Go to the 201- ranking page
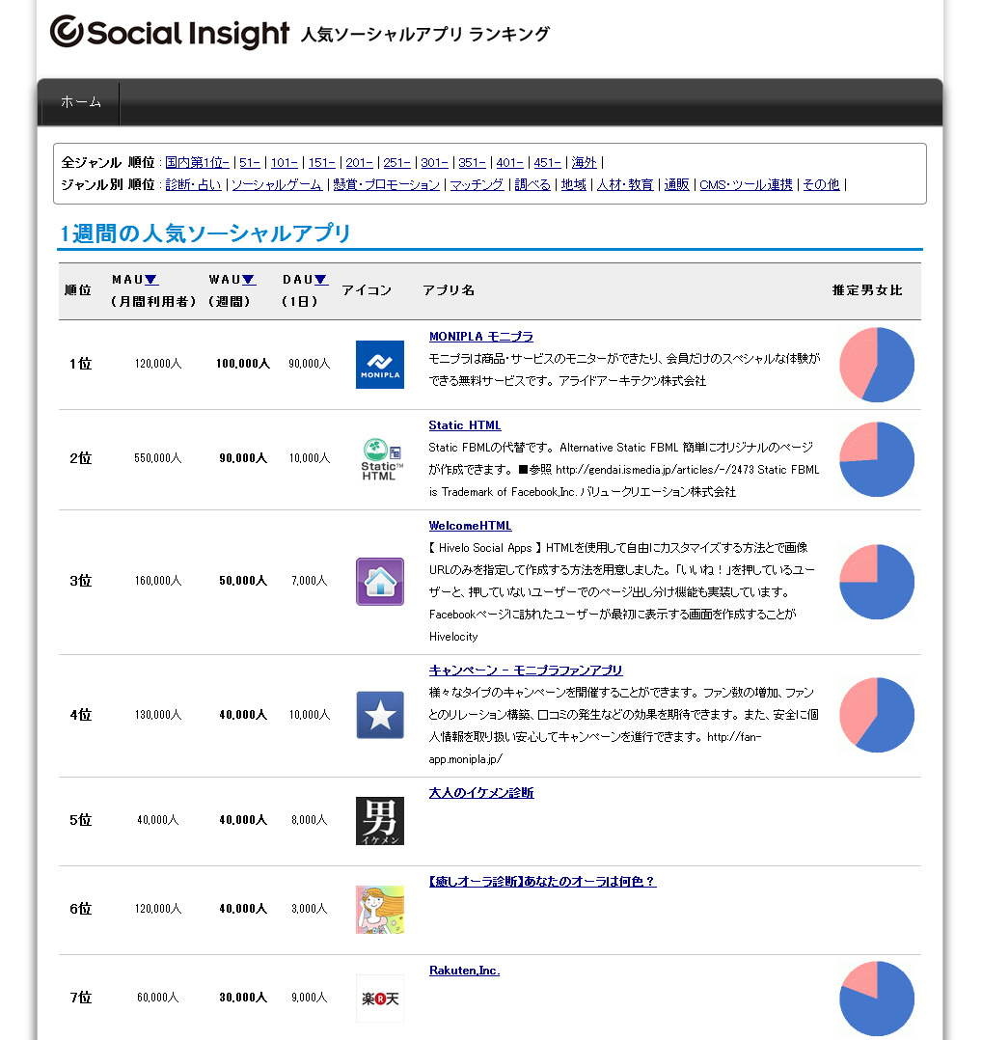 [359, 162]
